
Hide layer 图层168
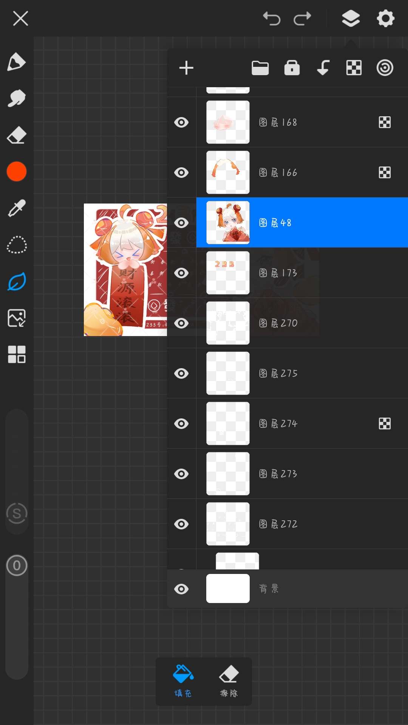[x=181, y=122]
